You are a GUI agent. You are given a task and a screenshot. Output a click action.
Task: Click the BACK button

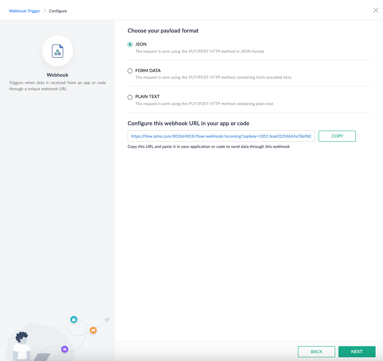click(x=316, y=352)
